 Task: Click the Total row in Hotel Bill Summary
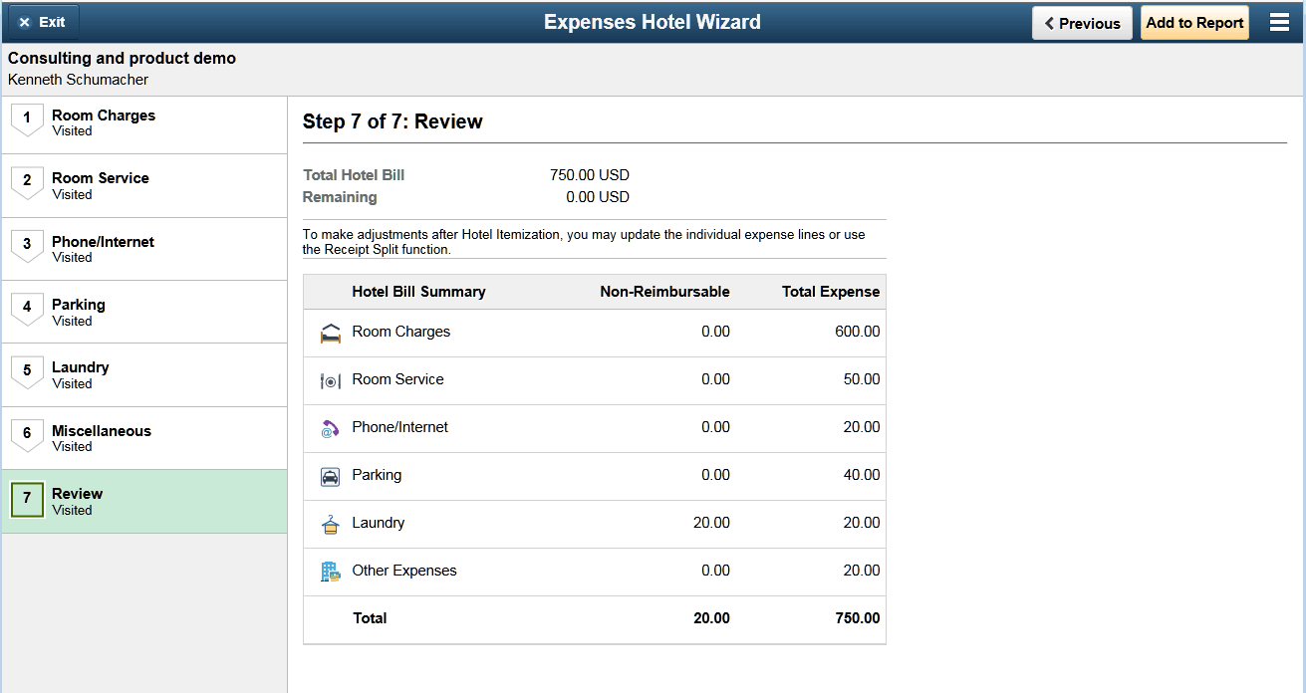pos(594,618)
